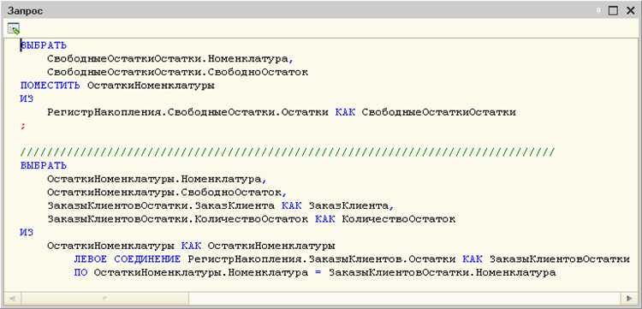
Task: Click the red semicolon query separator
Action: click(22, 126)
